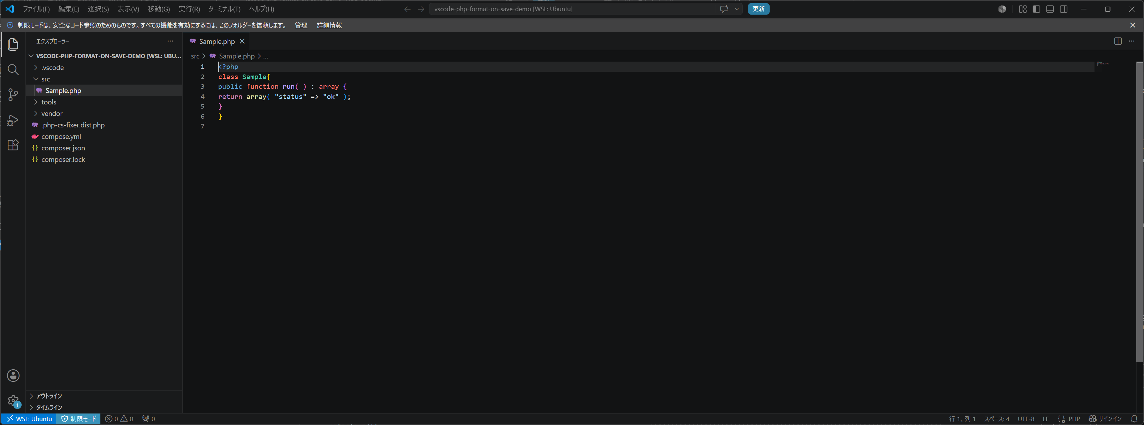1144x425 pixels.
Task: Click the 詳細情報 link
Action: tap(329, 25)
